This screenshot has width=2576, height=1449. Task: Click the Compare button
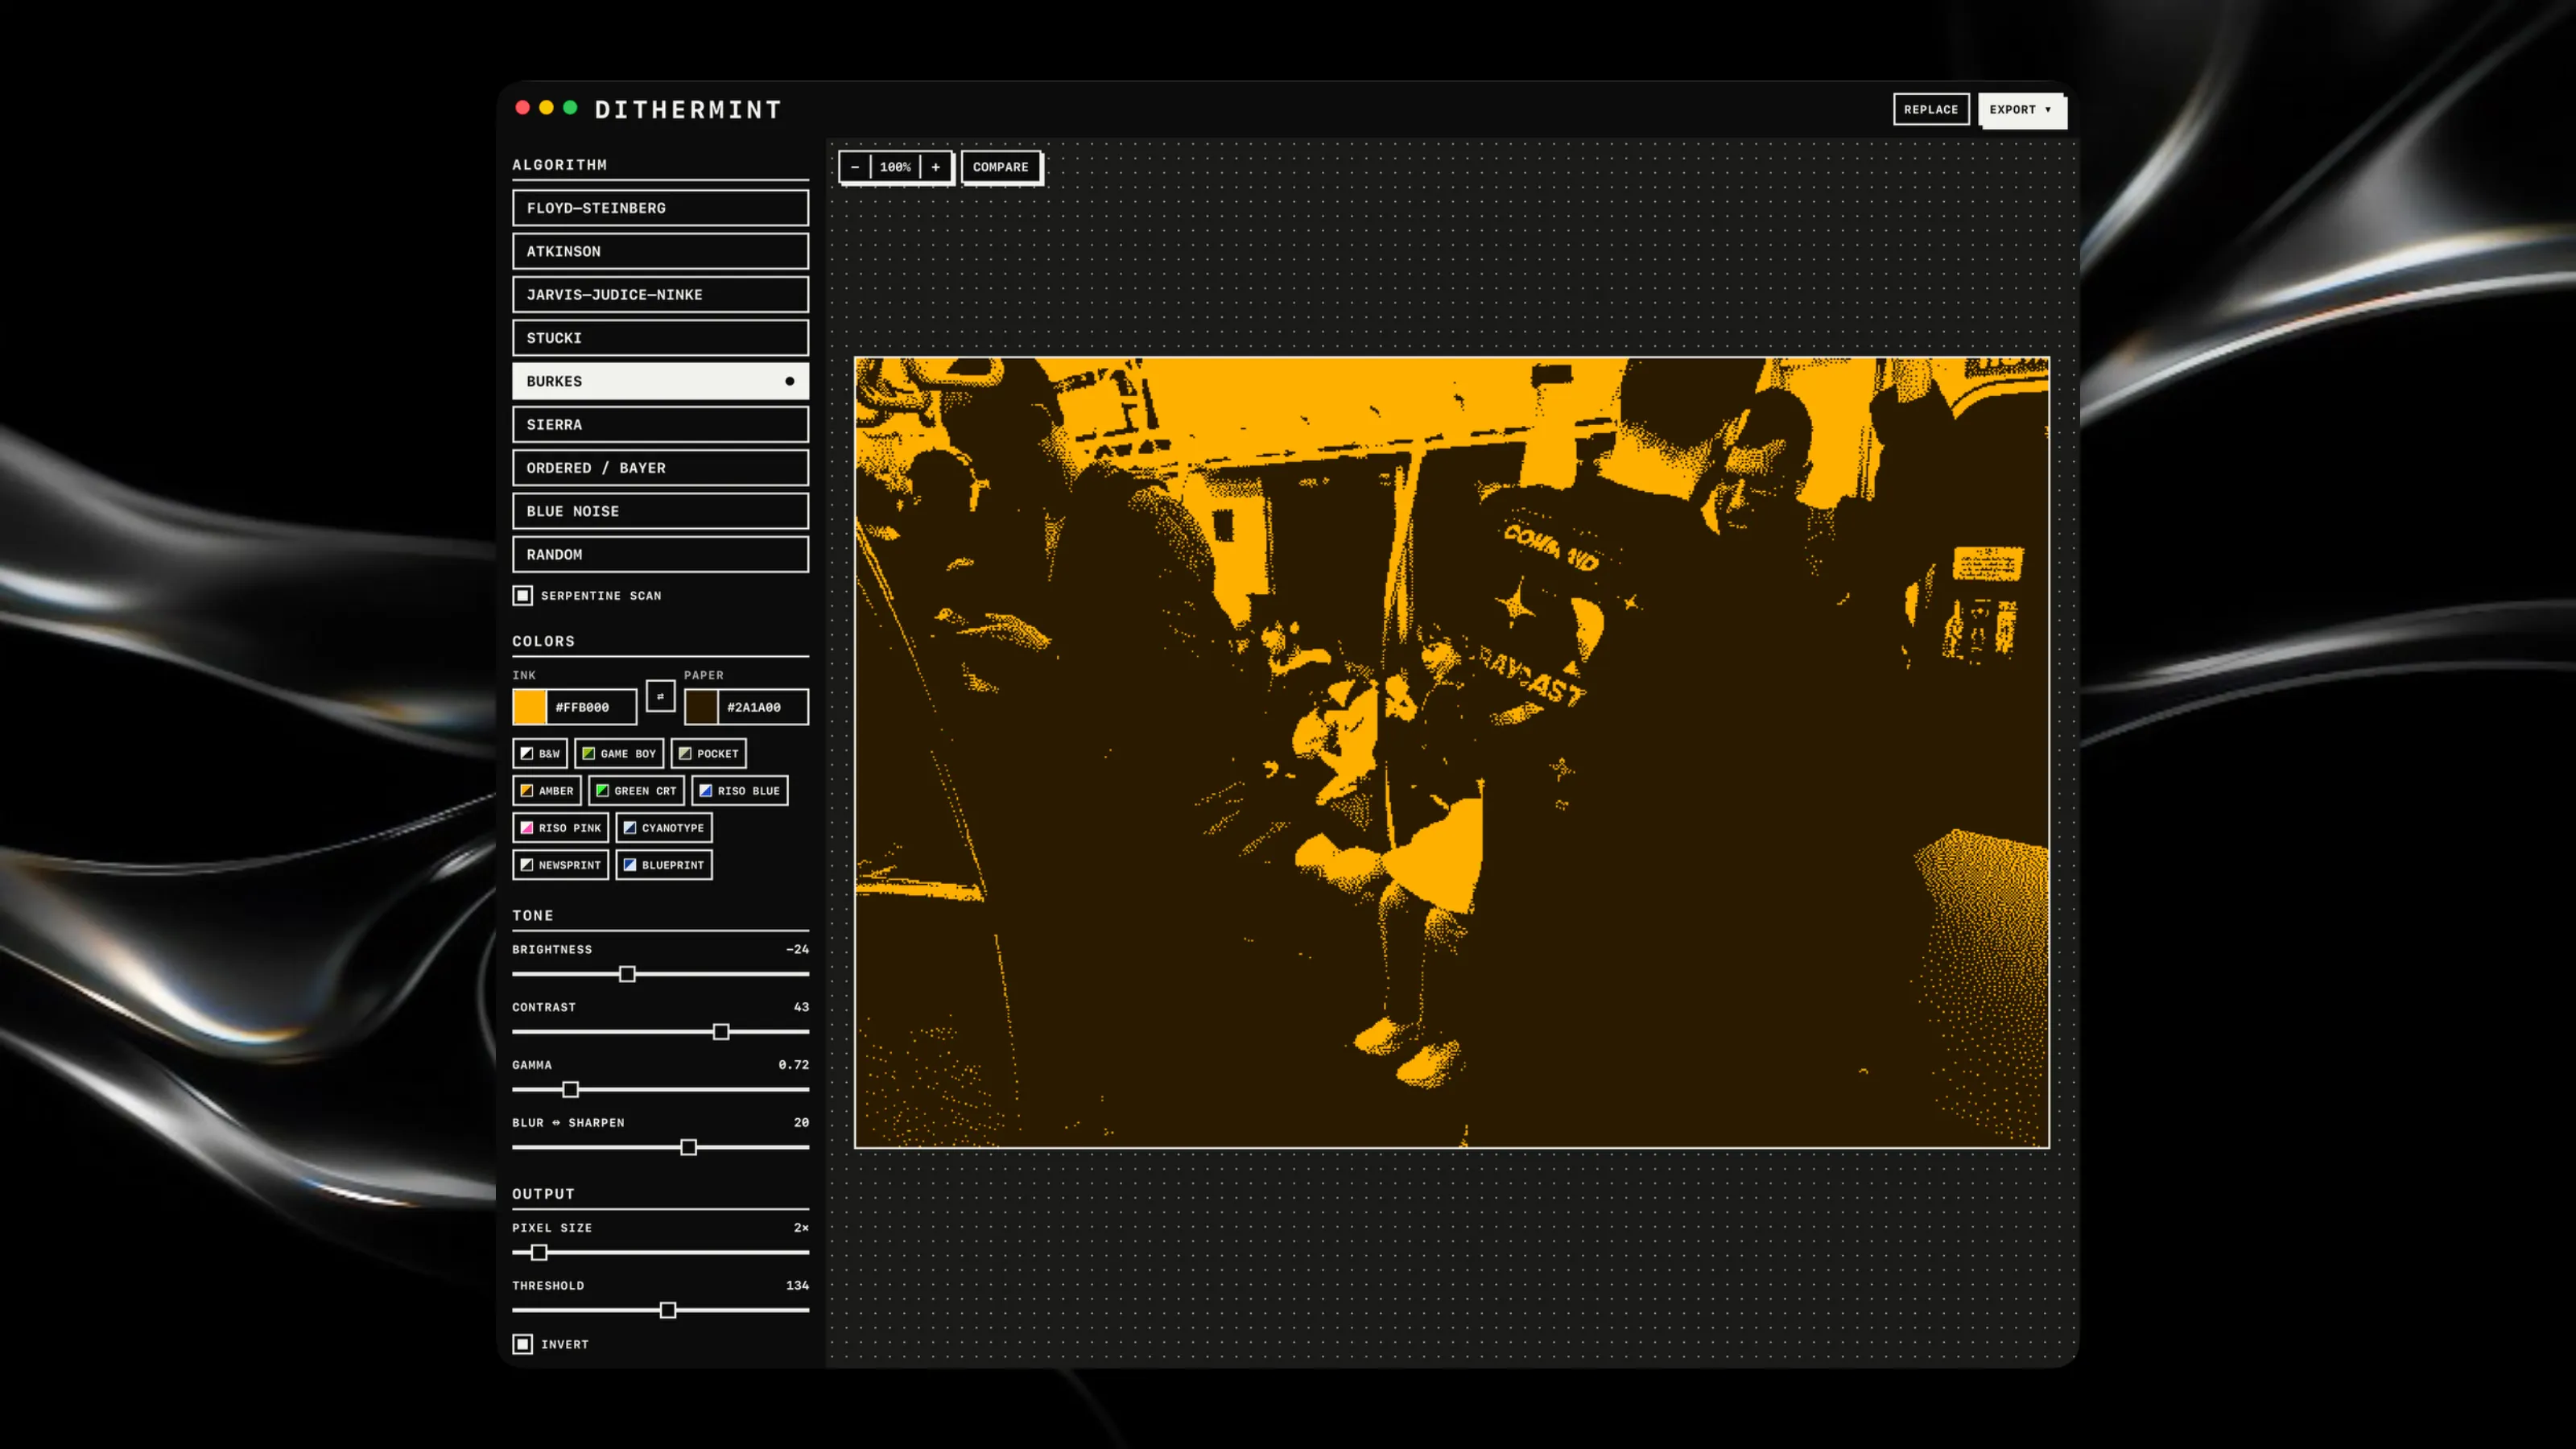pos(1000,167)
